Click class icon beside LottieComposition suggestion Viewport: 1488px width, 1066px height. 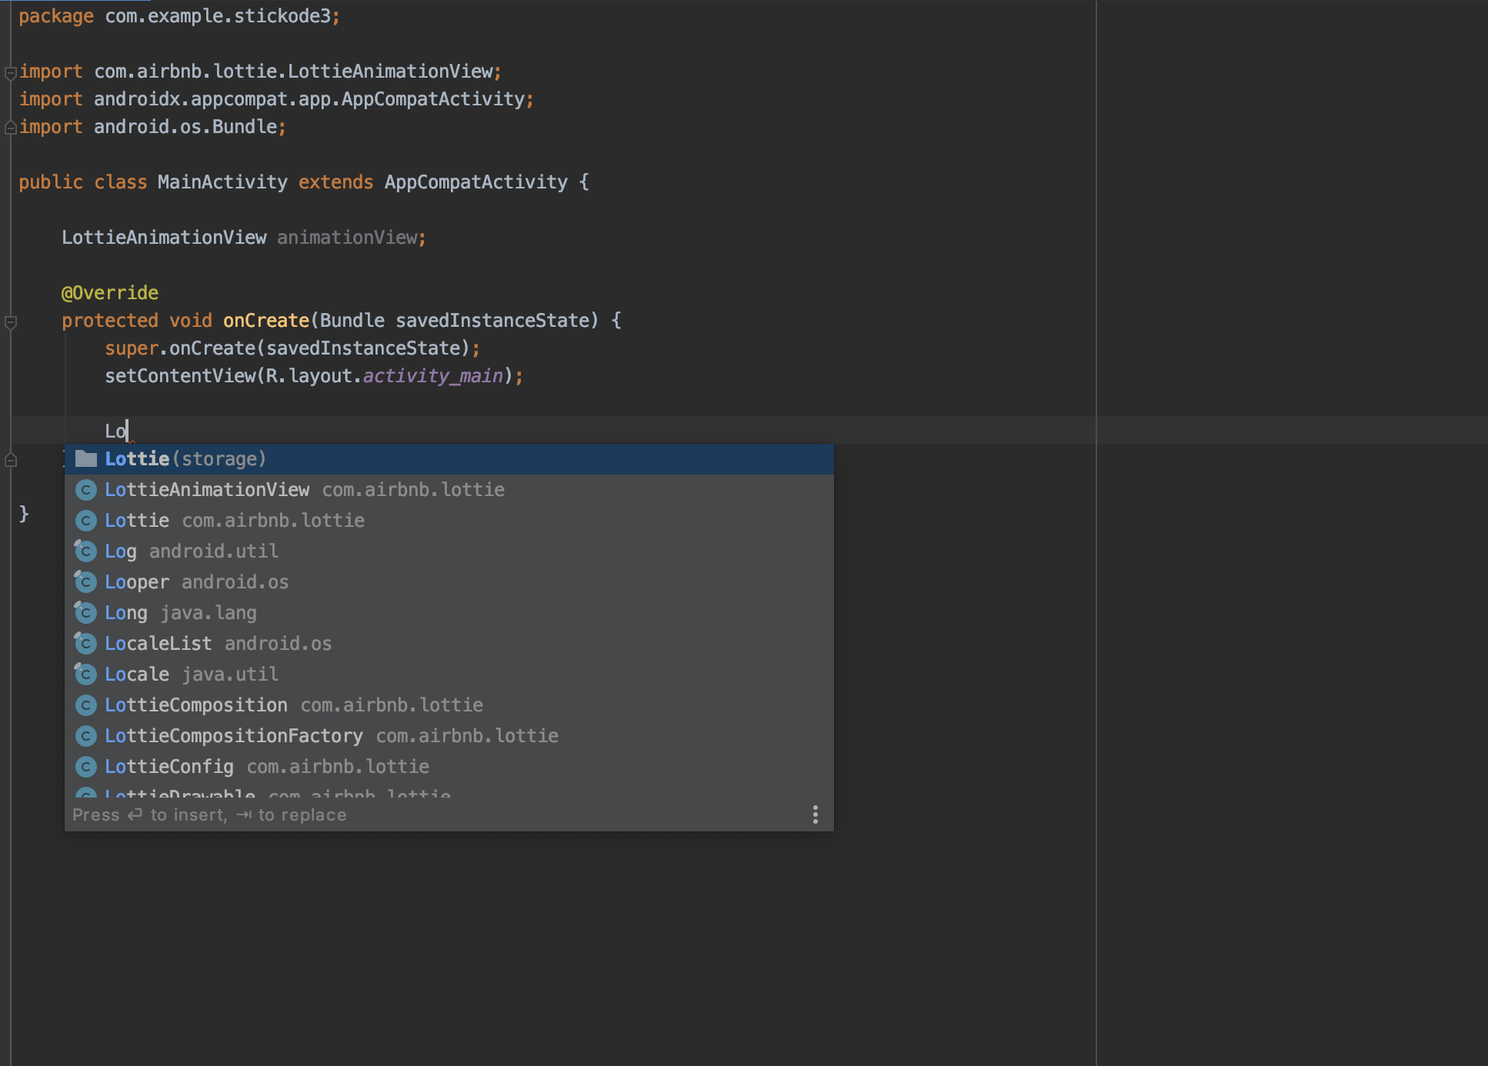86,705
